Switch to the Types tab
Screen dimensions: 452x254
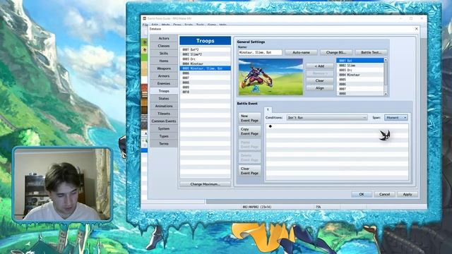pyautogui.click(x=163, y=136)
